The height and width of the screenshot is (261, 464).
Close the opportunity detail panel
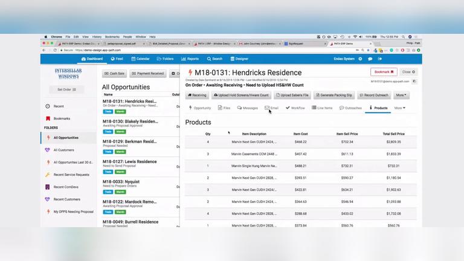point(408,72)
